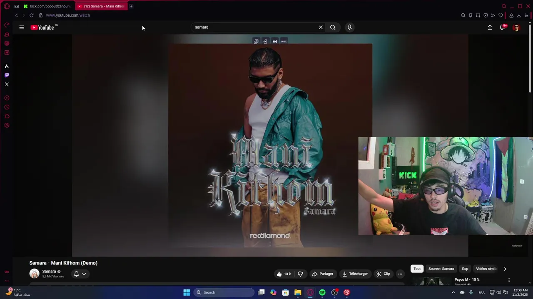
Task: Skip to next video in player overlay
Action: coord(274,42)
